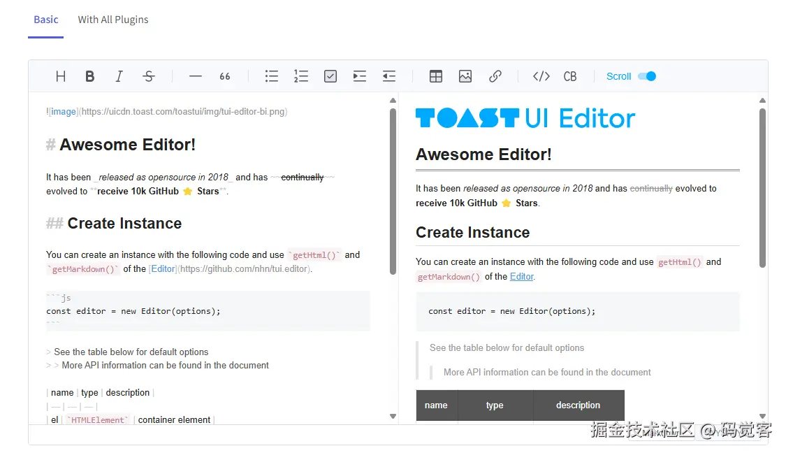Apply inline code formatting
The height and width of the screenshot is (453, 786).
[x=541, y=76]
